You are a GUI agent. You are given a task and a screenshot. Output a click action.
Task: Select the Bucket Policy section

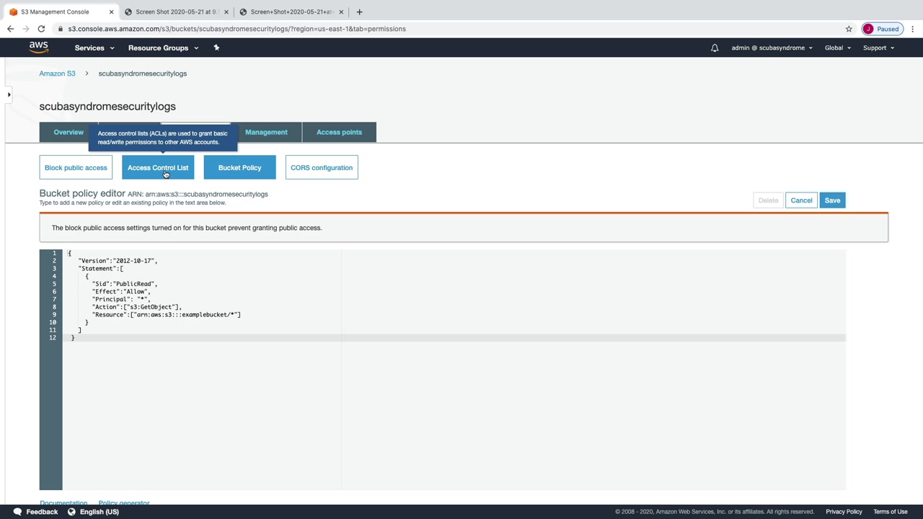239,168
